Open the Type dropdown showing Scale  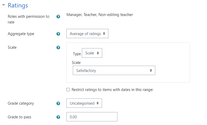92,53
